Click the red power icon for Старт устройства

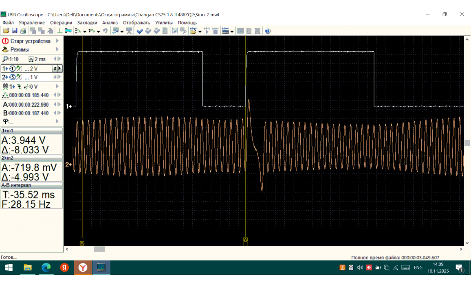(5, 41)
